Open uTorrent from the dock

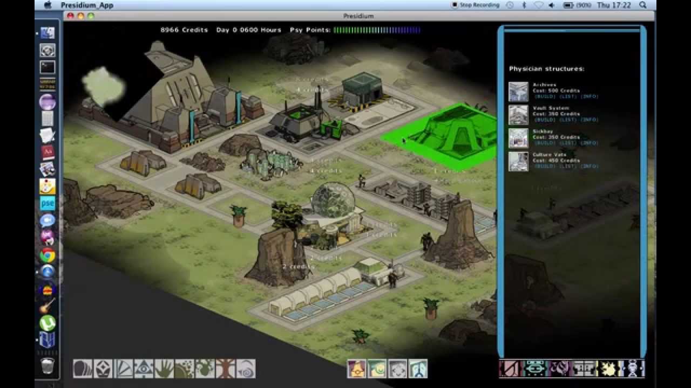tap(48, 323)
